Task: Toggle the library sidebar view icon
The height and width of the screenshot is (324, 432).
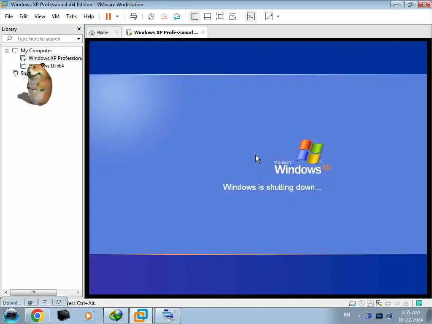Action: pos(195,16)
